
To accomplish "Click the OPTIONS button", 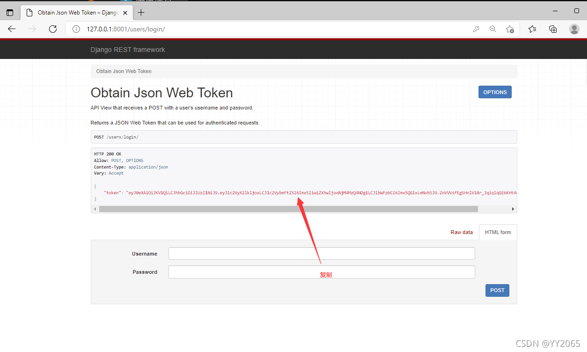I will tap(495, 92).
